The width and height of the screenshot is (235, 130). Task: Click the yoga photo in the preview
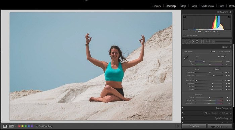click(x=91, y=66)
